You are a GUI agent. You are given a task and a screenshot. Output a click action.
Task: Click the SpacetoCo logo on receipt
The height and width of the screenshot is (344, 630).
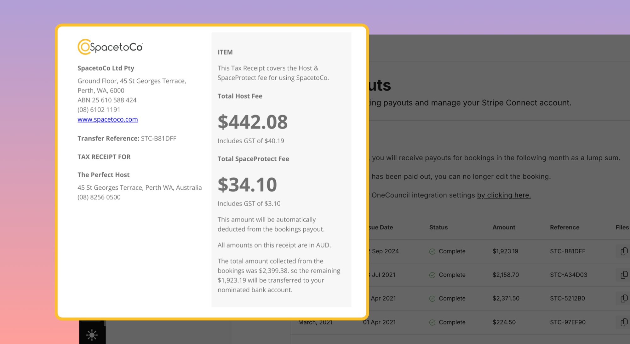click(110, 47)
